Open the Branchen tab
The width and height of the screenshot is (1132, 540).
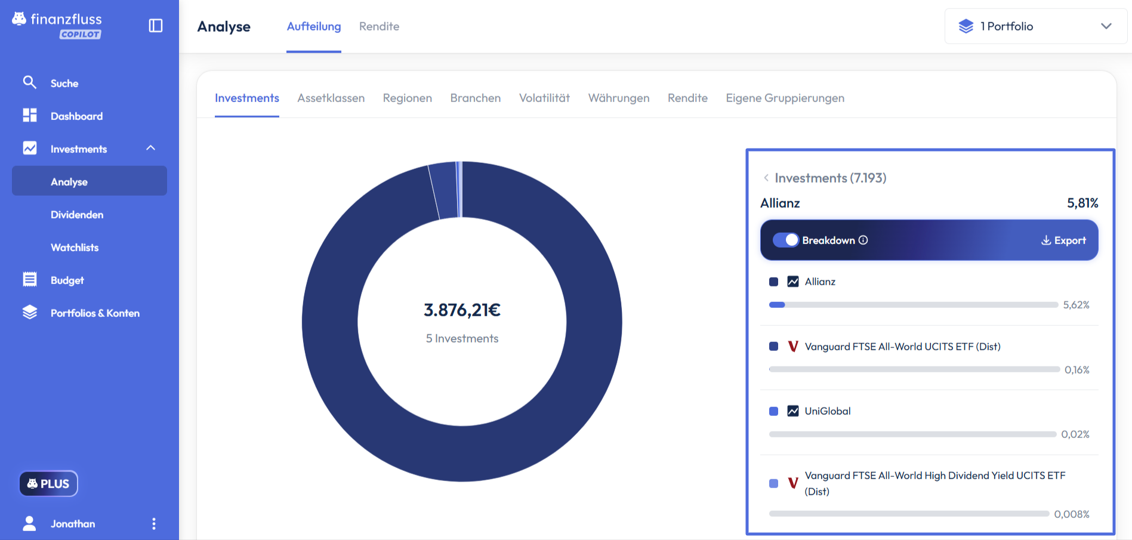coord(476,98)
